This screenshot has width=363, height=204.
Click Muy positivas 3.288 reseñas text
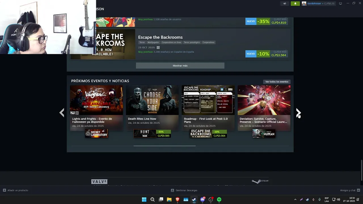tap(166, 52)
